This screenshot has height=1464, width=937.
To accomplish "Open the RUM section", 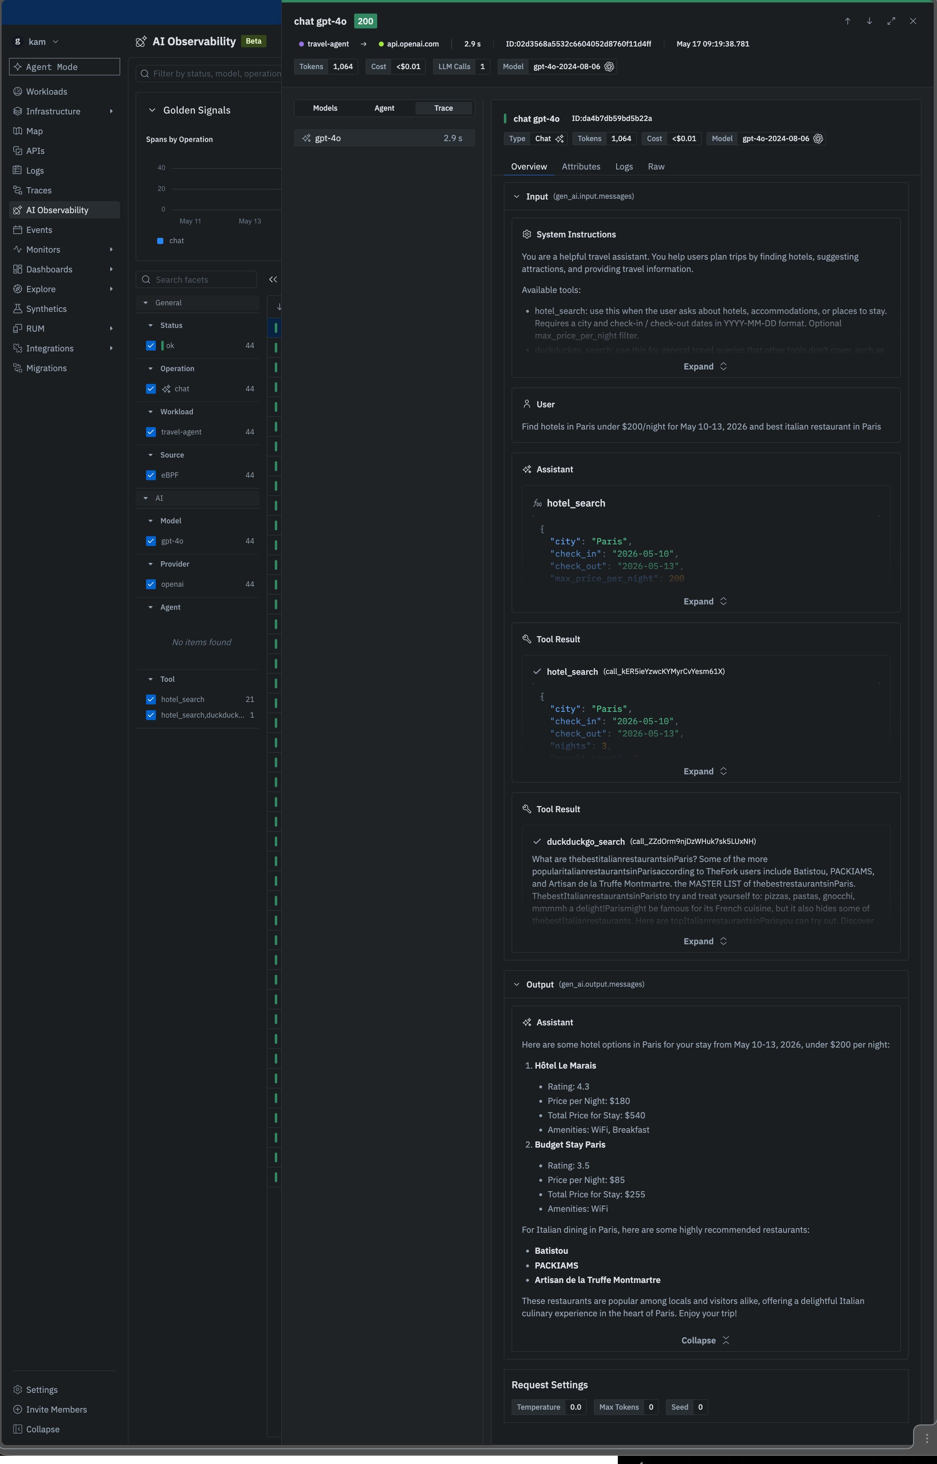I will point(35,329).
